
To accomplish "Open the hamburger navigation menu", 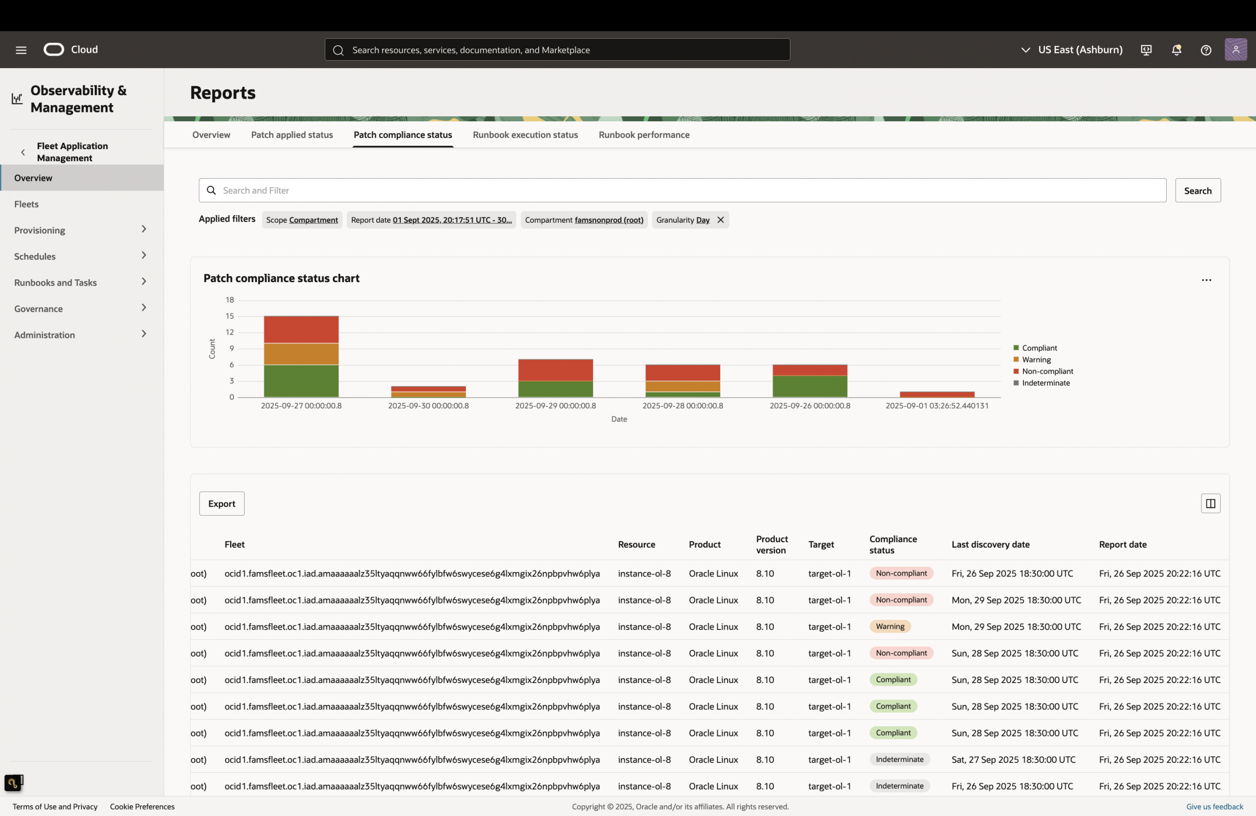I will [21, 50].
